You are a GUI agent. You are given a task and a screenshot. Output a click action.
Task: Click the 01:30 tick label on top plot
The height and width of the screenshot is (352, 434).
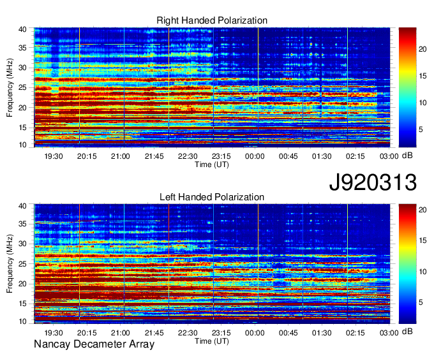click(x=322, y=156)
